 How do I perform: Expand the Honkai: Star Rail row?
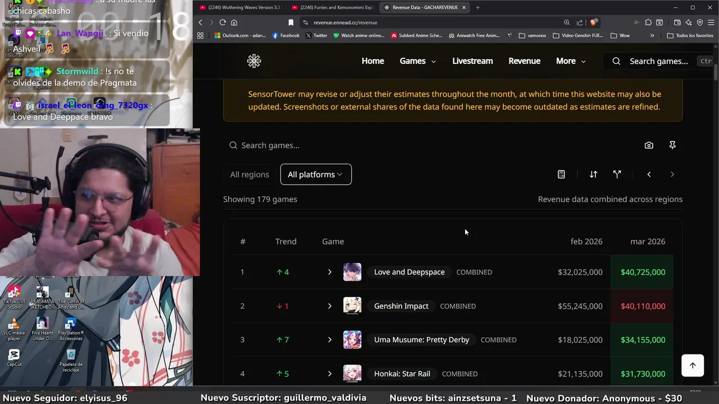point(330,374)
